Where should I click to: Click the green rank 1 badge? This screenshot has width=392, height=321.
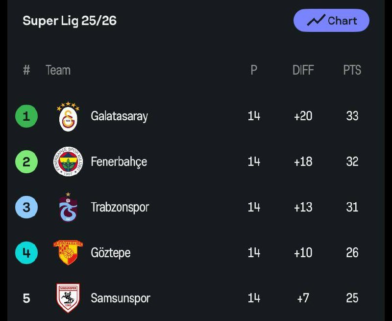pyautogui.click(x=26, y=116)
